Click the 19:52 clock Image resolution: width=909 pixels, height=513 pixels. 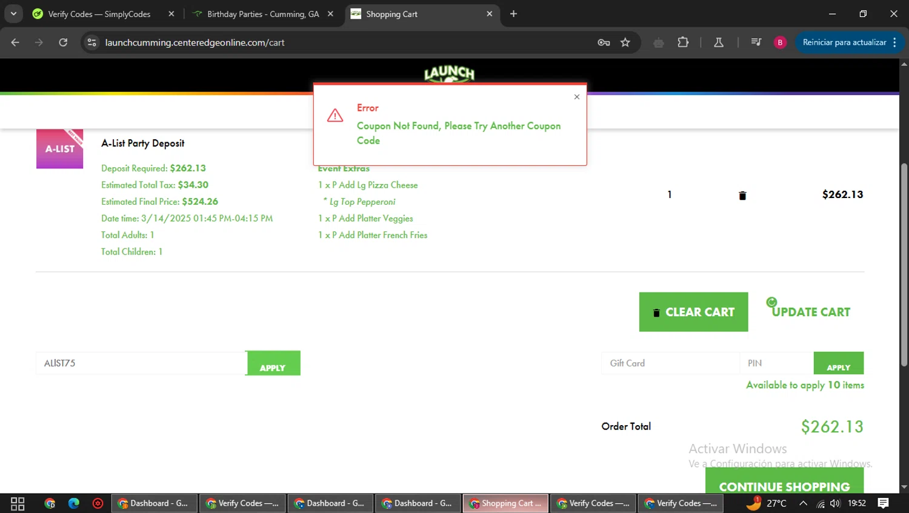857,503
